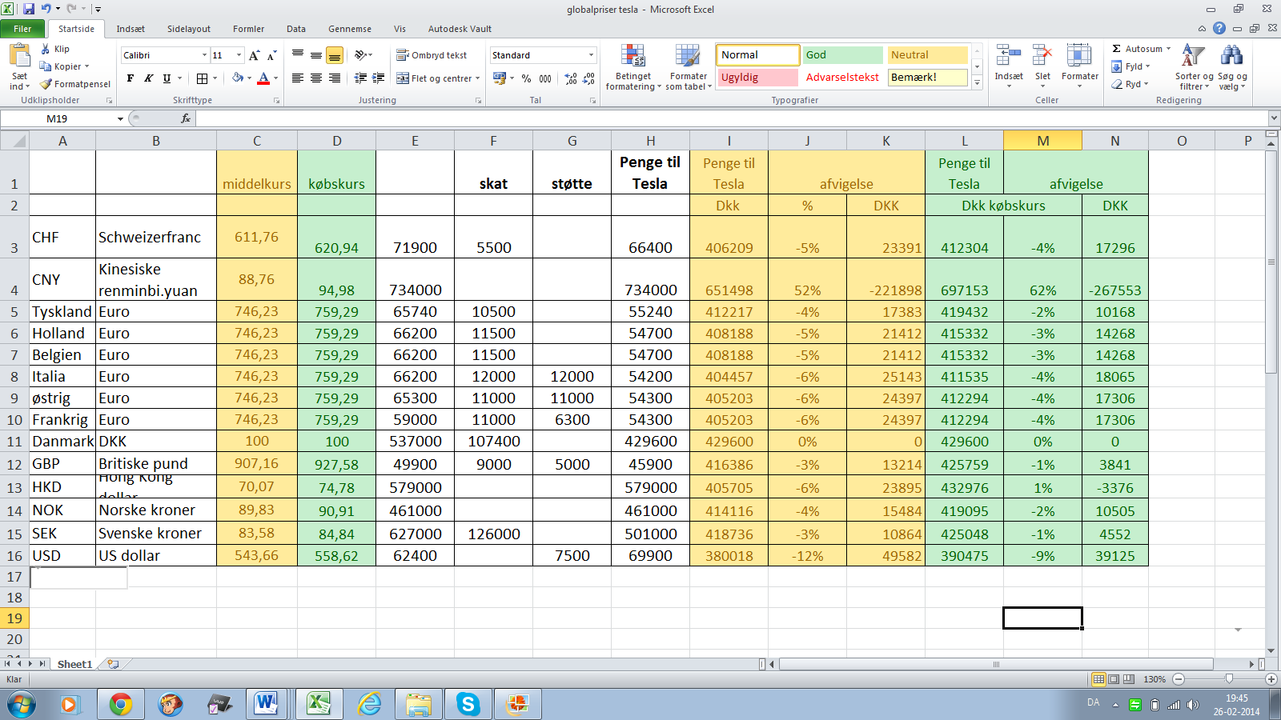The height and width of the screenshot is (720, 1281).
Task: Increase font size with the large A icon
Action: pyautogui.click(x=255, y=55)
